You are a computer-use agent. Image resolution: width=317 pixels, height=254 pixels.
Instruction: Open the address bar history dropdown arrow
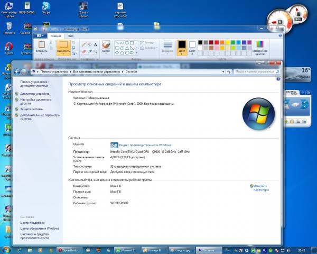click(x=223, y=72)
